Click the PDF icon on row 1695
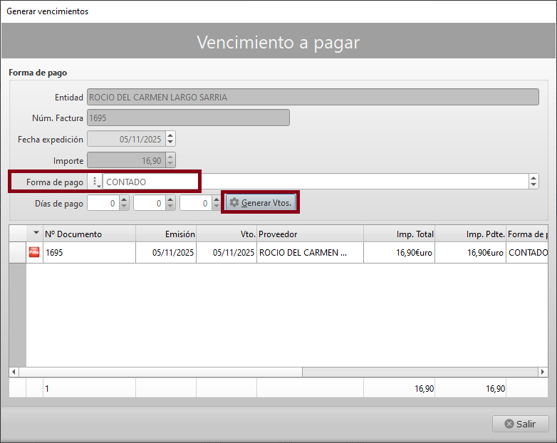557x443 pixels. (x=34, y=252)
